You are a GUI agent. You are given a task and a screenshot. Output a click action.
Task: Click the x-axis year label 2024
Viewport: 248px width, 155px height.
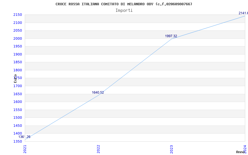click(x=245, y=148)
